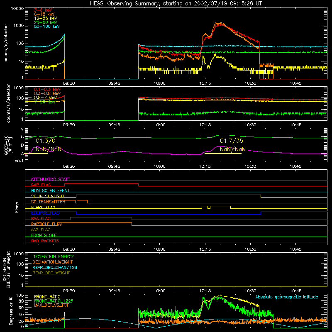Click 09:45 time label under GOES panel

[114, 166]
